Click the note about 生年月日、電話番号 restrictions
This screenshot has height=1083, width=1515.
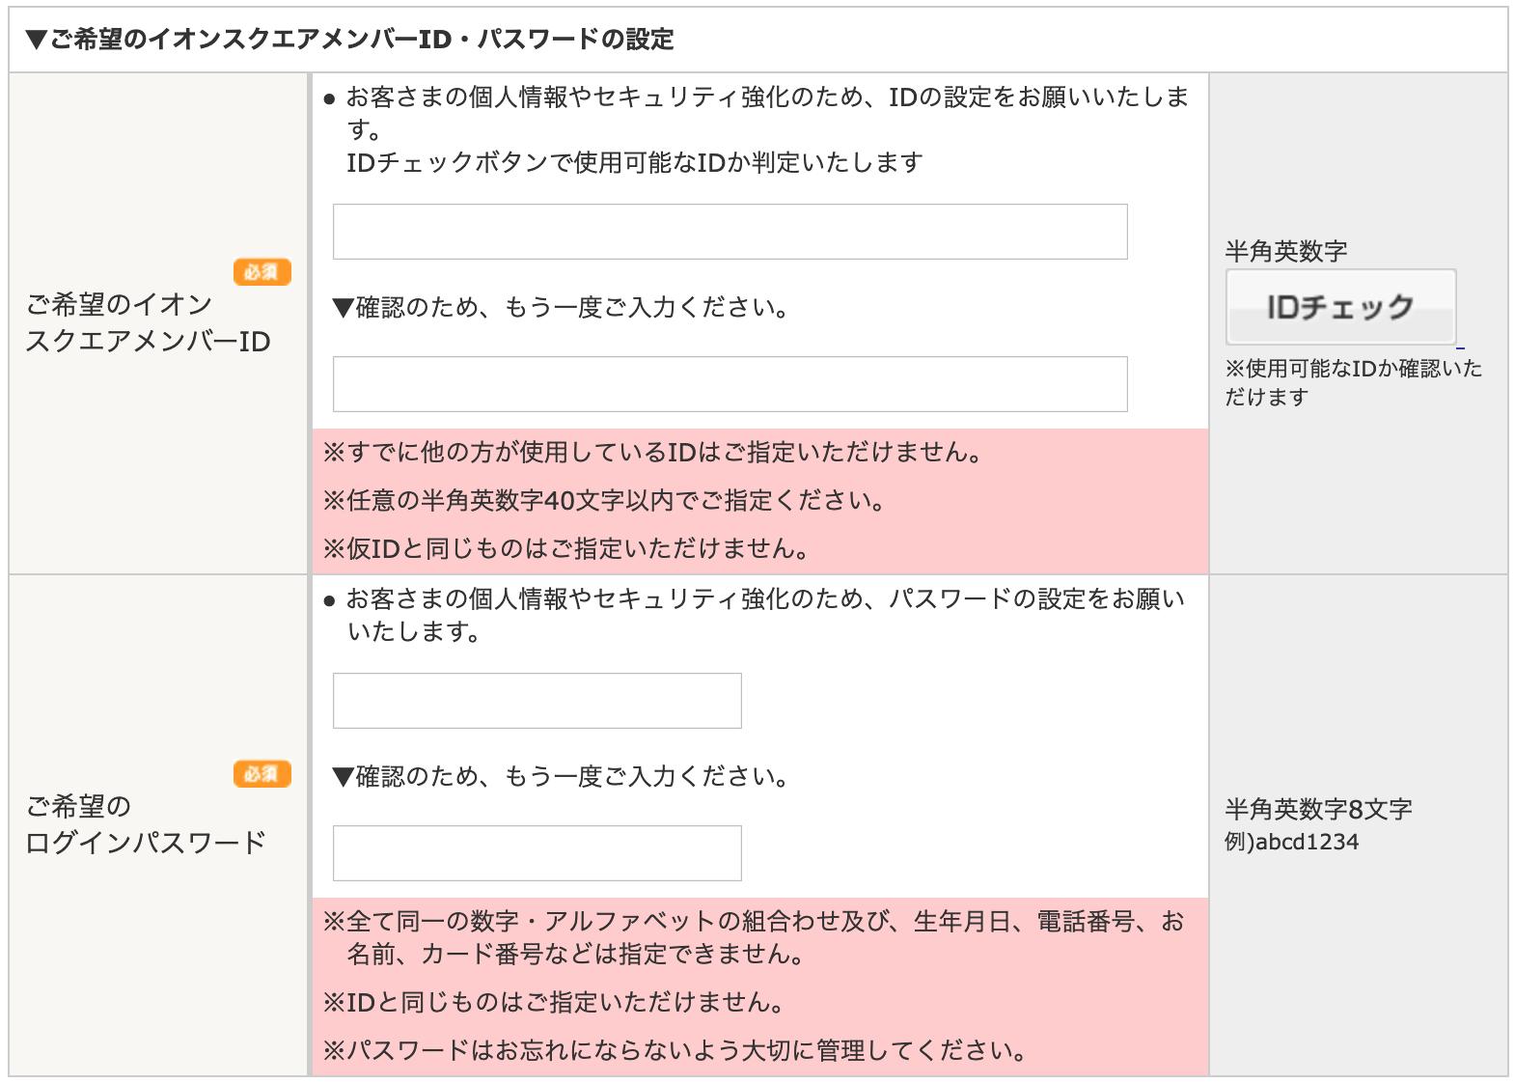(754, 937)
